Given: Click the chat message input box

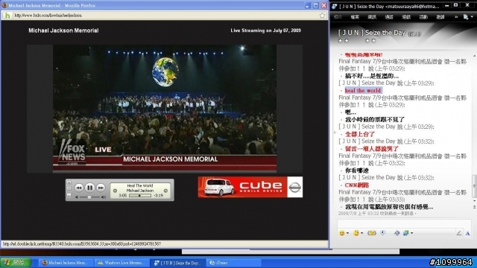Looking at the screenshot, I should [404, 223].
